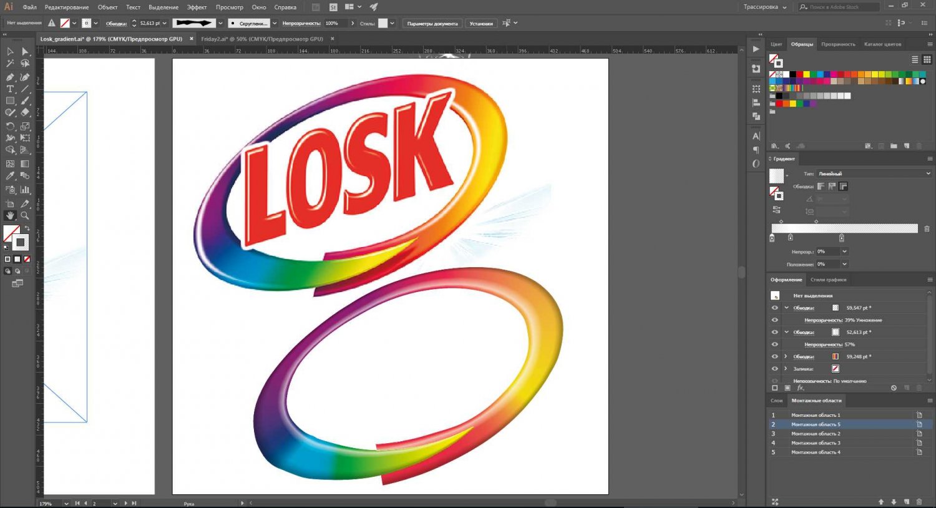Click the red swatch in swatches panel

799,74
